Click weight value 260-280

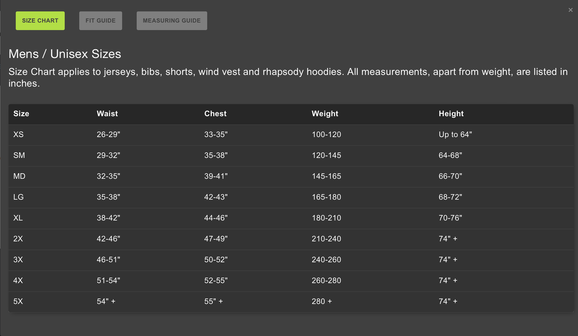coord(326,281)
